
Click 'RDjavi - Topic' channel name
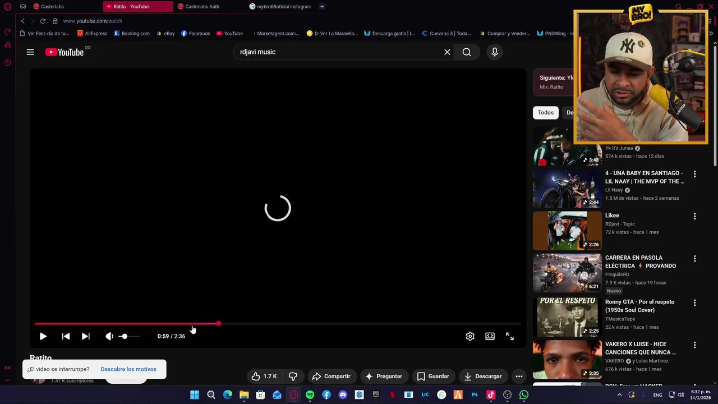point(620,224)
